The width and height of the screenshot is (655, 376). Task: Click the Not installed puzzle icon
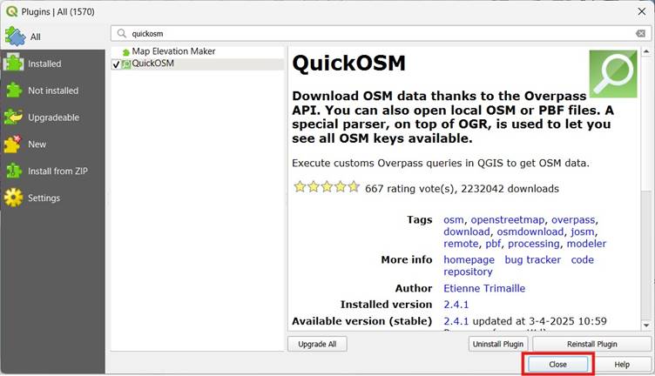13,91
